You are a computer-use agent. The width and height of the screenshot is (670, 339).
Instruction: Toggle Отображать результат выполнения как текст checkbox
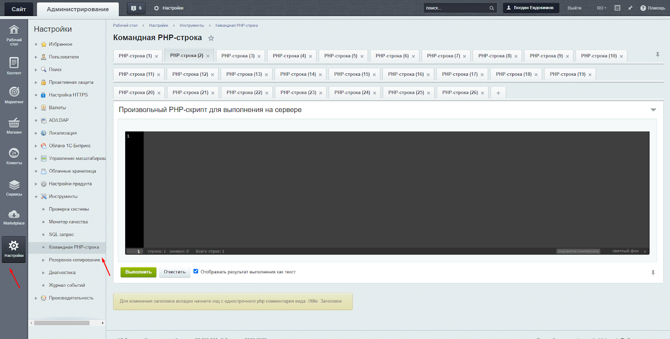[x=196, y=271]
